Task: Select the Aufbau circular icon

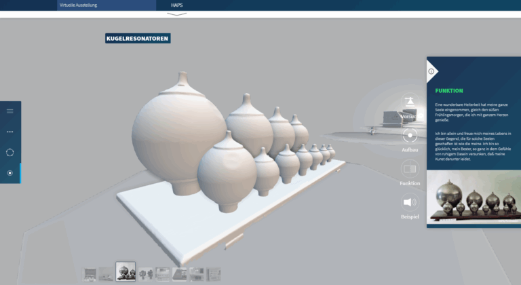Action: tap(410, 135)
